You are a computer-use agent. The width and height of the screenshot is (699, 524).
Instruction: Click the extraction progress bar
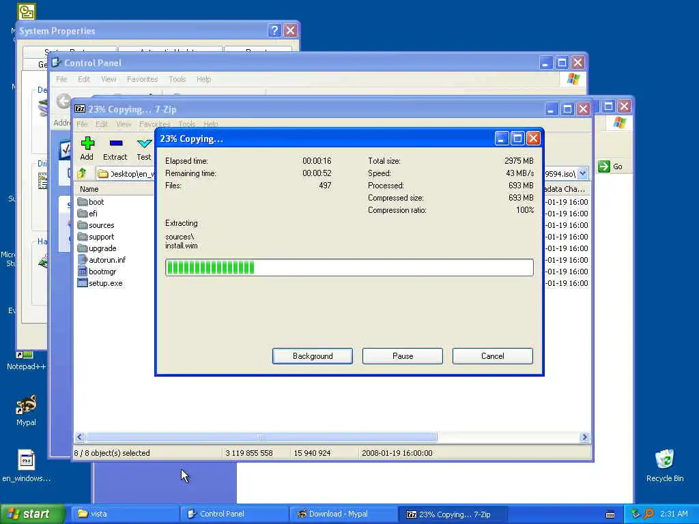coord(349,267)
